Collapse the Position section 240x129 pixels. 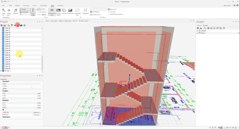coord(1,91)
